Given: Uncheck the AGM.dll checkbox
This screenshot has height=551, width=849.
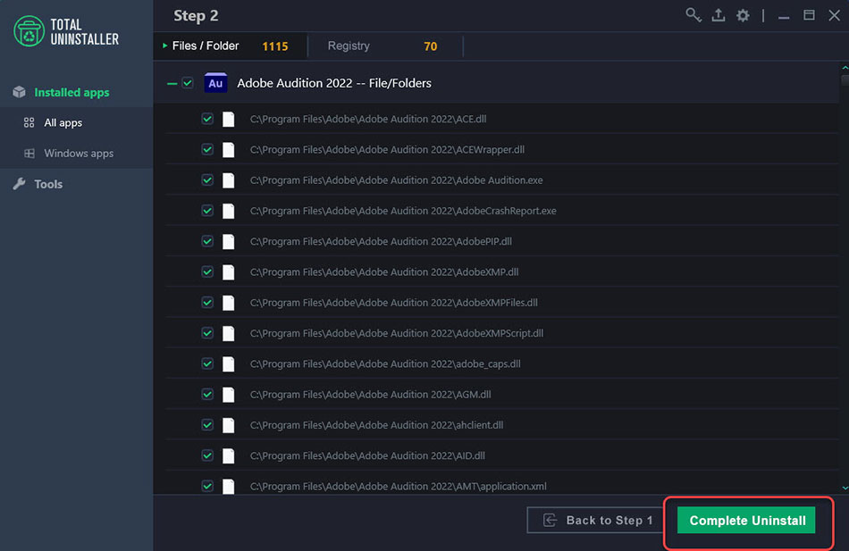Looking at the screenshot, I should [207, 394].
